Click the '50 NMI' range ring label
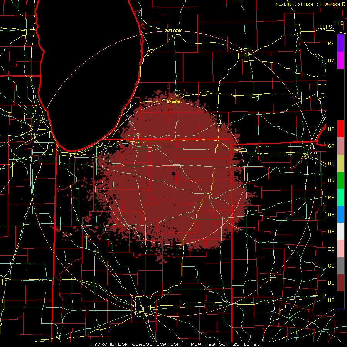This screenshot has height=347, width=347. pos(173,102)
